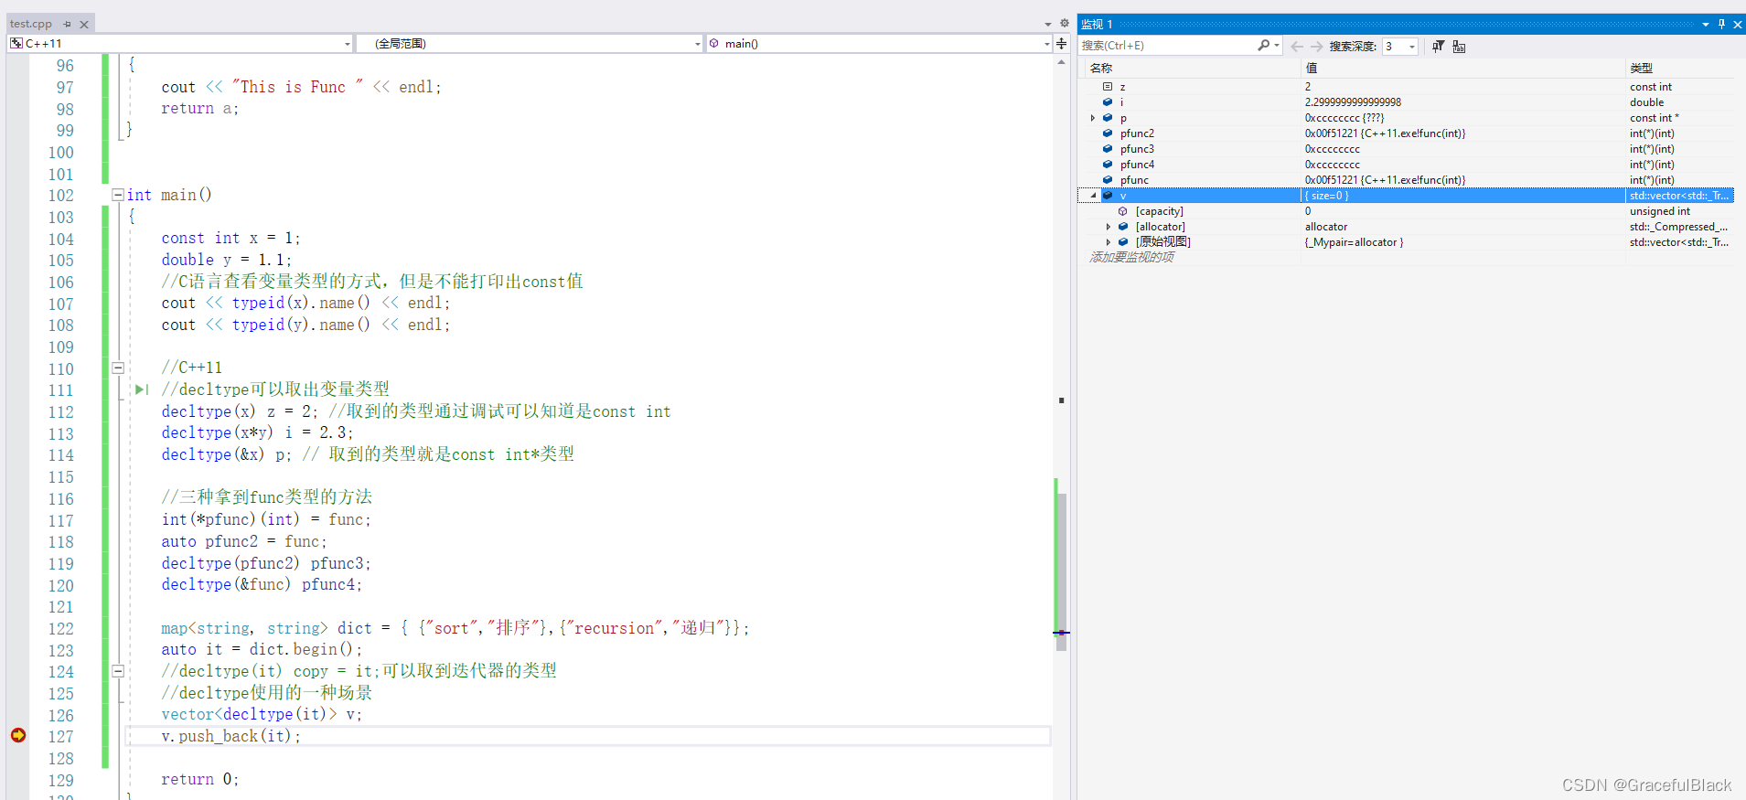Close the test.cpp tab
The height and width of the screenshot is (800, 1746).
pos(84,24)
